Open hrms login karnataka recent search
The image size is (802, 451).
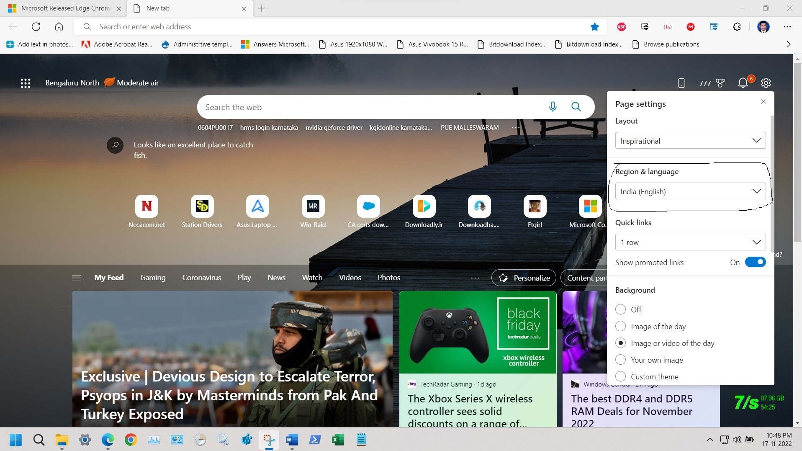(269, 127)
